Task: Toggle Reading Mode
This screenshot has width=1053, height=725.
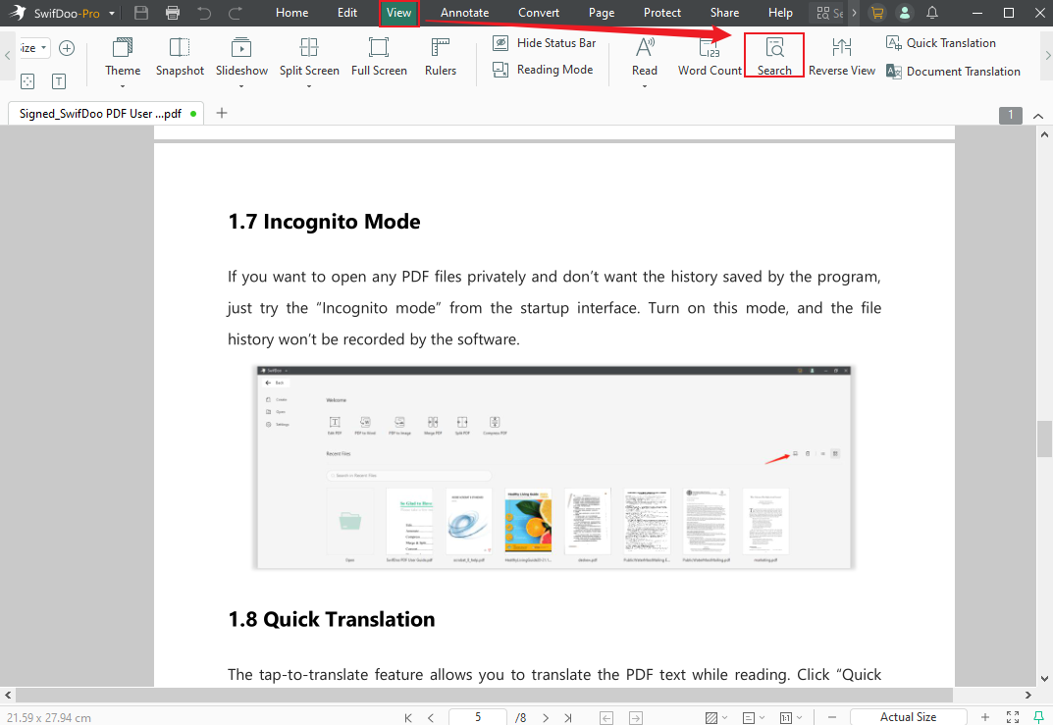Action: [x=543, y=70]
